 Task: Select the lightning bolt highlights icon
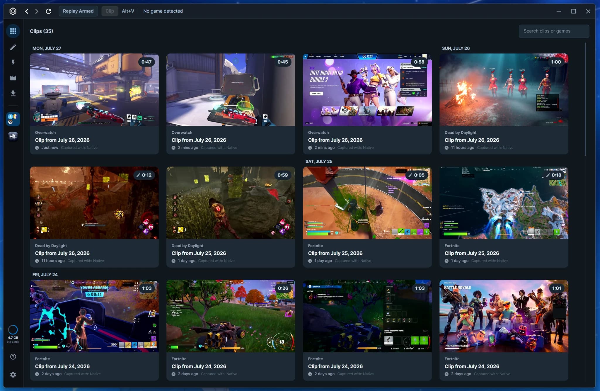pyautogui.click(x=13, y=62)
